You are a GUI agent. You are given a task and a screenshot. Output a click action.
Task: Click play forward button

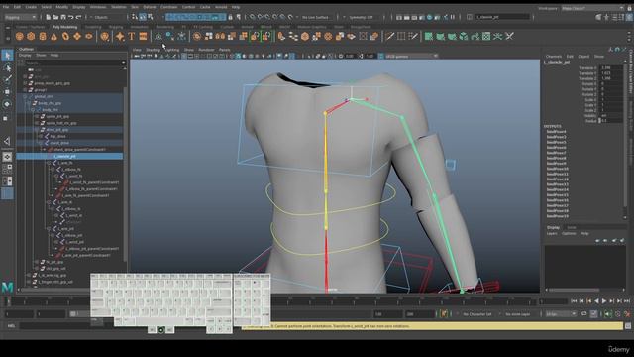[604, 301]
